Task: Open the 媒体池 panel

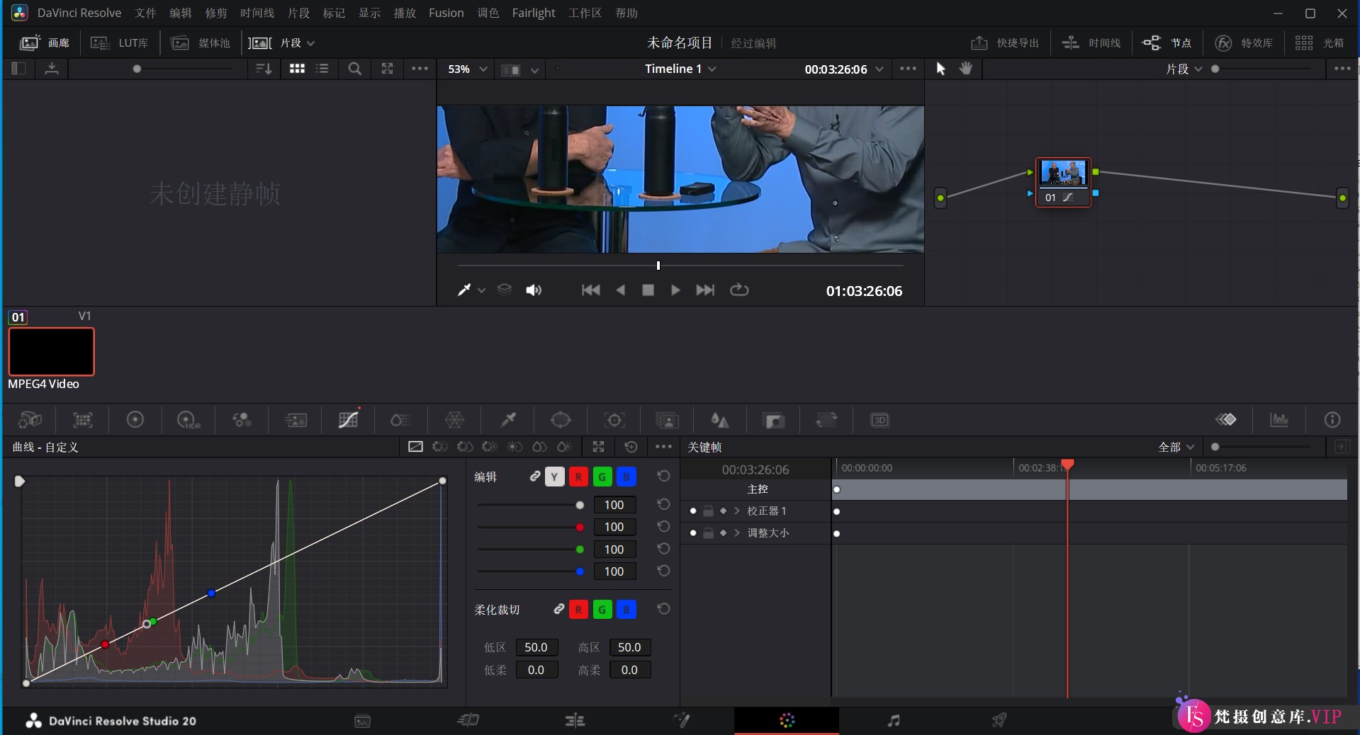Action: tap(201, 43)
